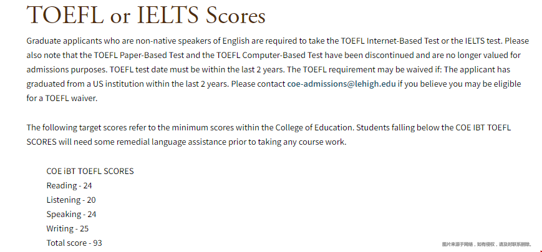Click the Listening - 20 score line

71,200
